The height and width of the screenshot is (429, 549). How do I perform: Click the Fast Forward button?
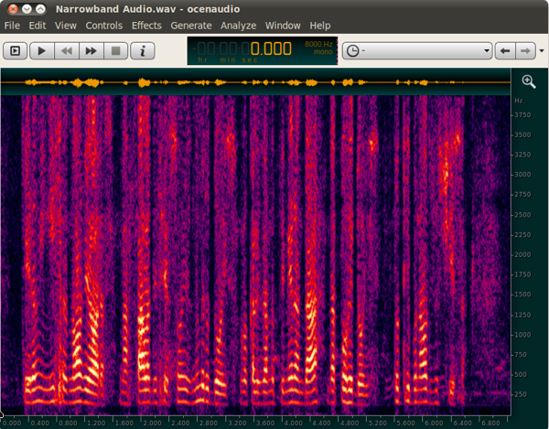pos(91,51)
